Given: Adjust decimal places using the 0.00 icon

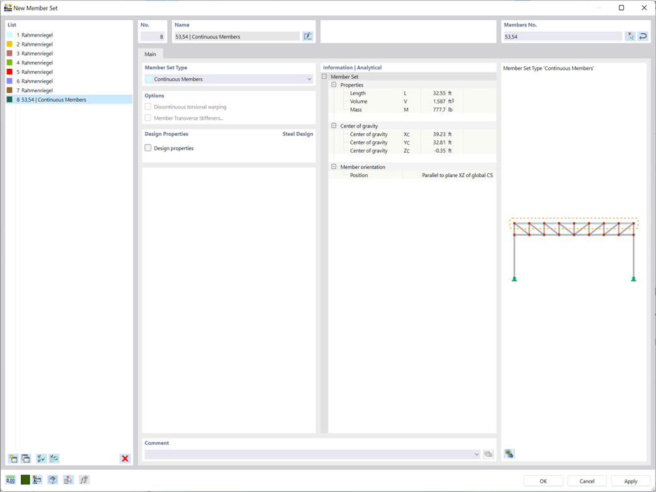Looking at the screenshot, I should (x=10, y=480).
